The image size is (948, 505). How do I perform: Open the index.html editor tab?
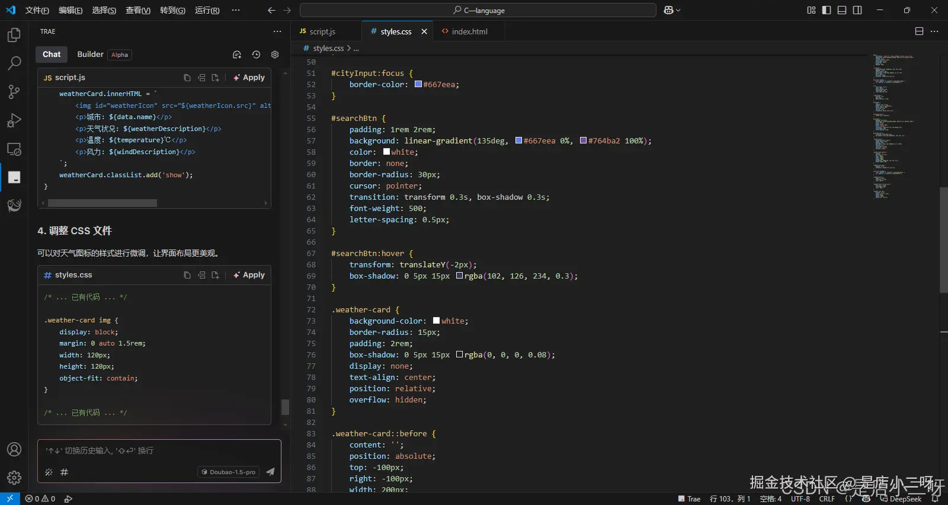click(469, 31)
